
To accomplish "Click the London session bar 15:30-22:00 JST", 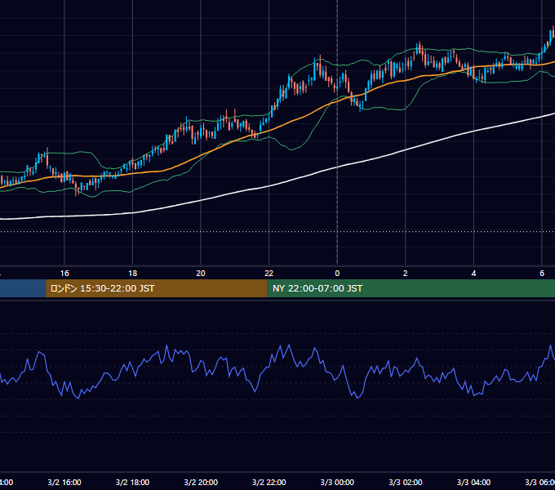I will 157,288.
